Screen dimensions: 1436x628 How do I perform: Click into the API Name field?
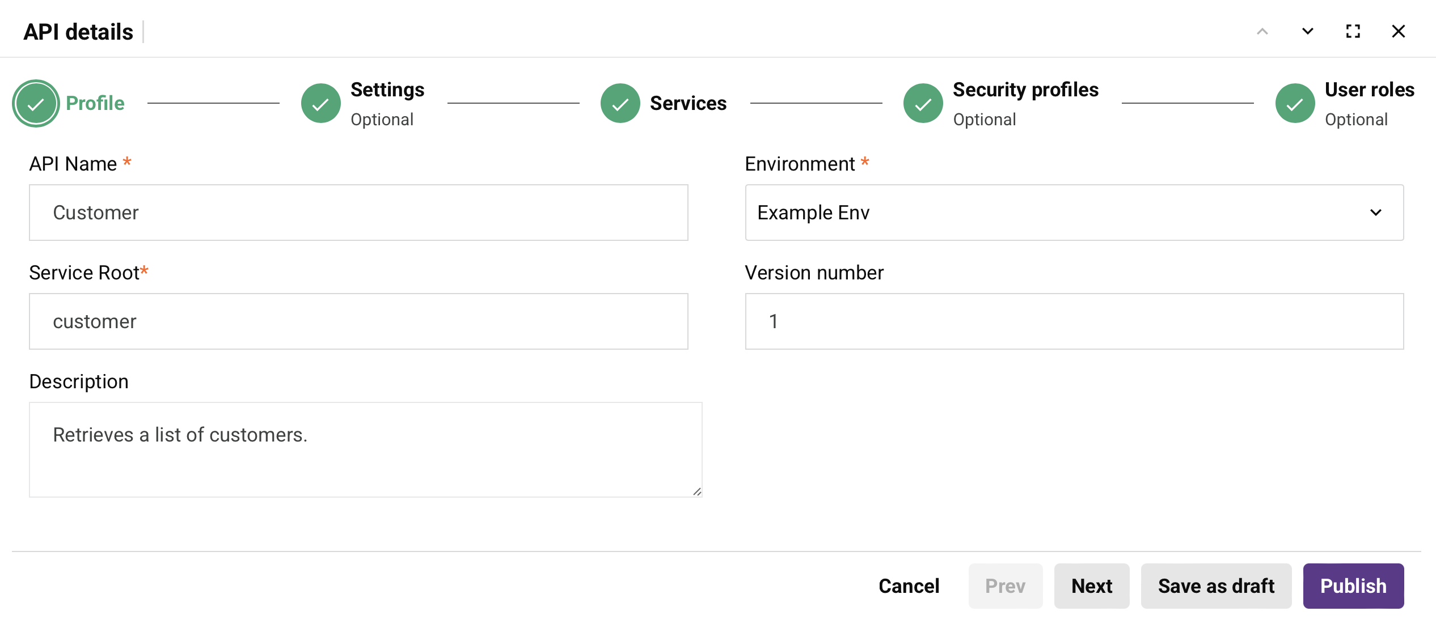(358, 213)
